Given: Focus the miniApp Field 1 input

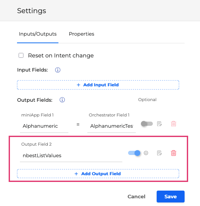Looking at the screenshot, I should click(44, 126).
